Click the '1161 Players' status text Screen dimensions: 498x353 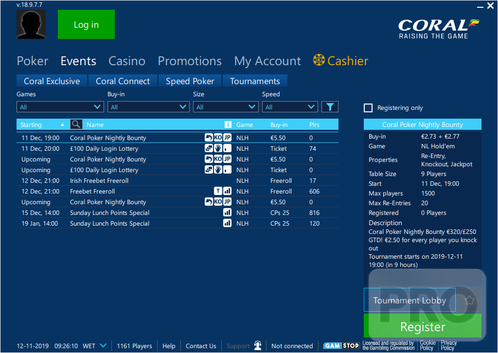[x=134, y=346]
